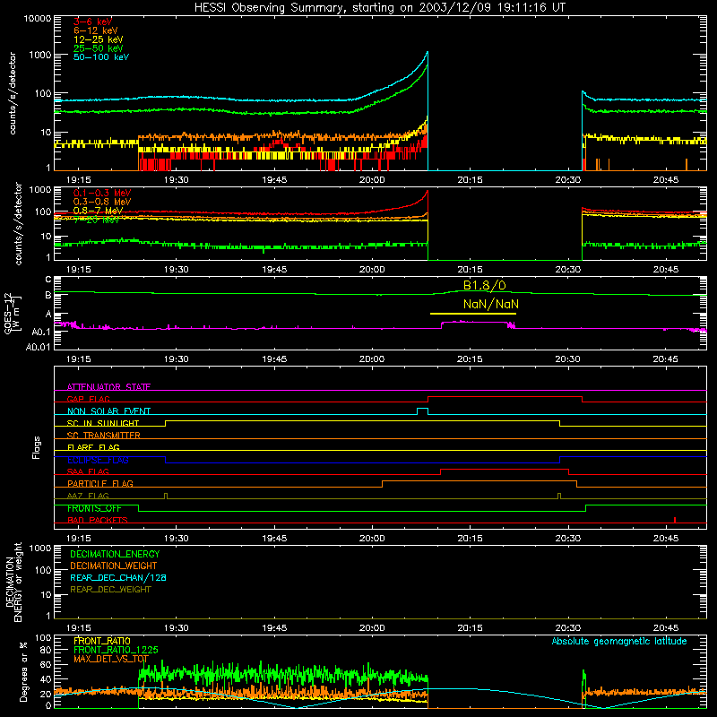Click the 0.1-0.3 MeV legend label
This screenshot has width=717, height=717.
pyautogui.click(x=102, y=193)
